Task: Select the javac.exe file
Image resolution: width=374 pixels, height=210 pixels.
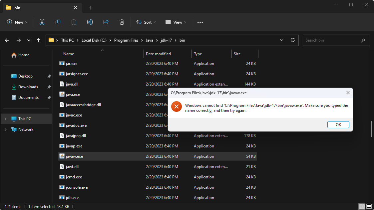Action: point(74,115)
